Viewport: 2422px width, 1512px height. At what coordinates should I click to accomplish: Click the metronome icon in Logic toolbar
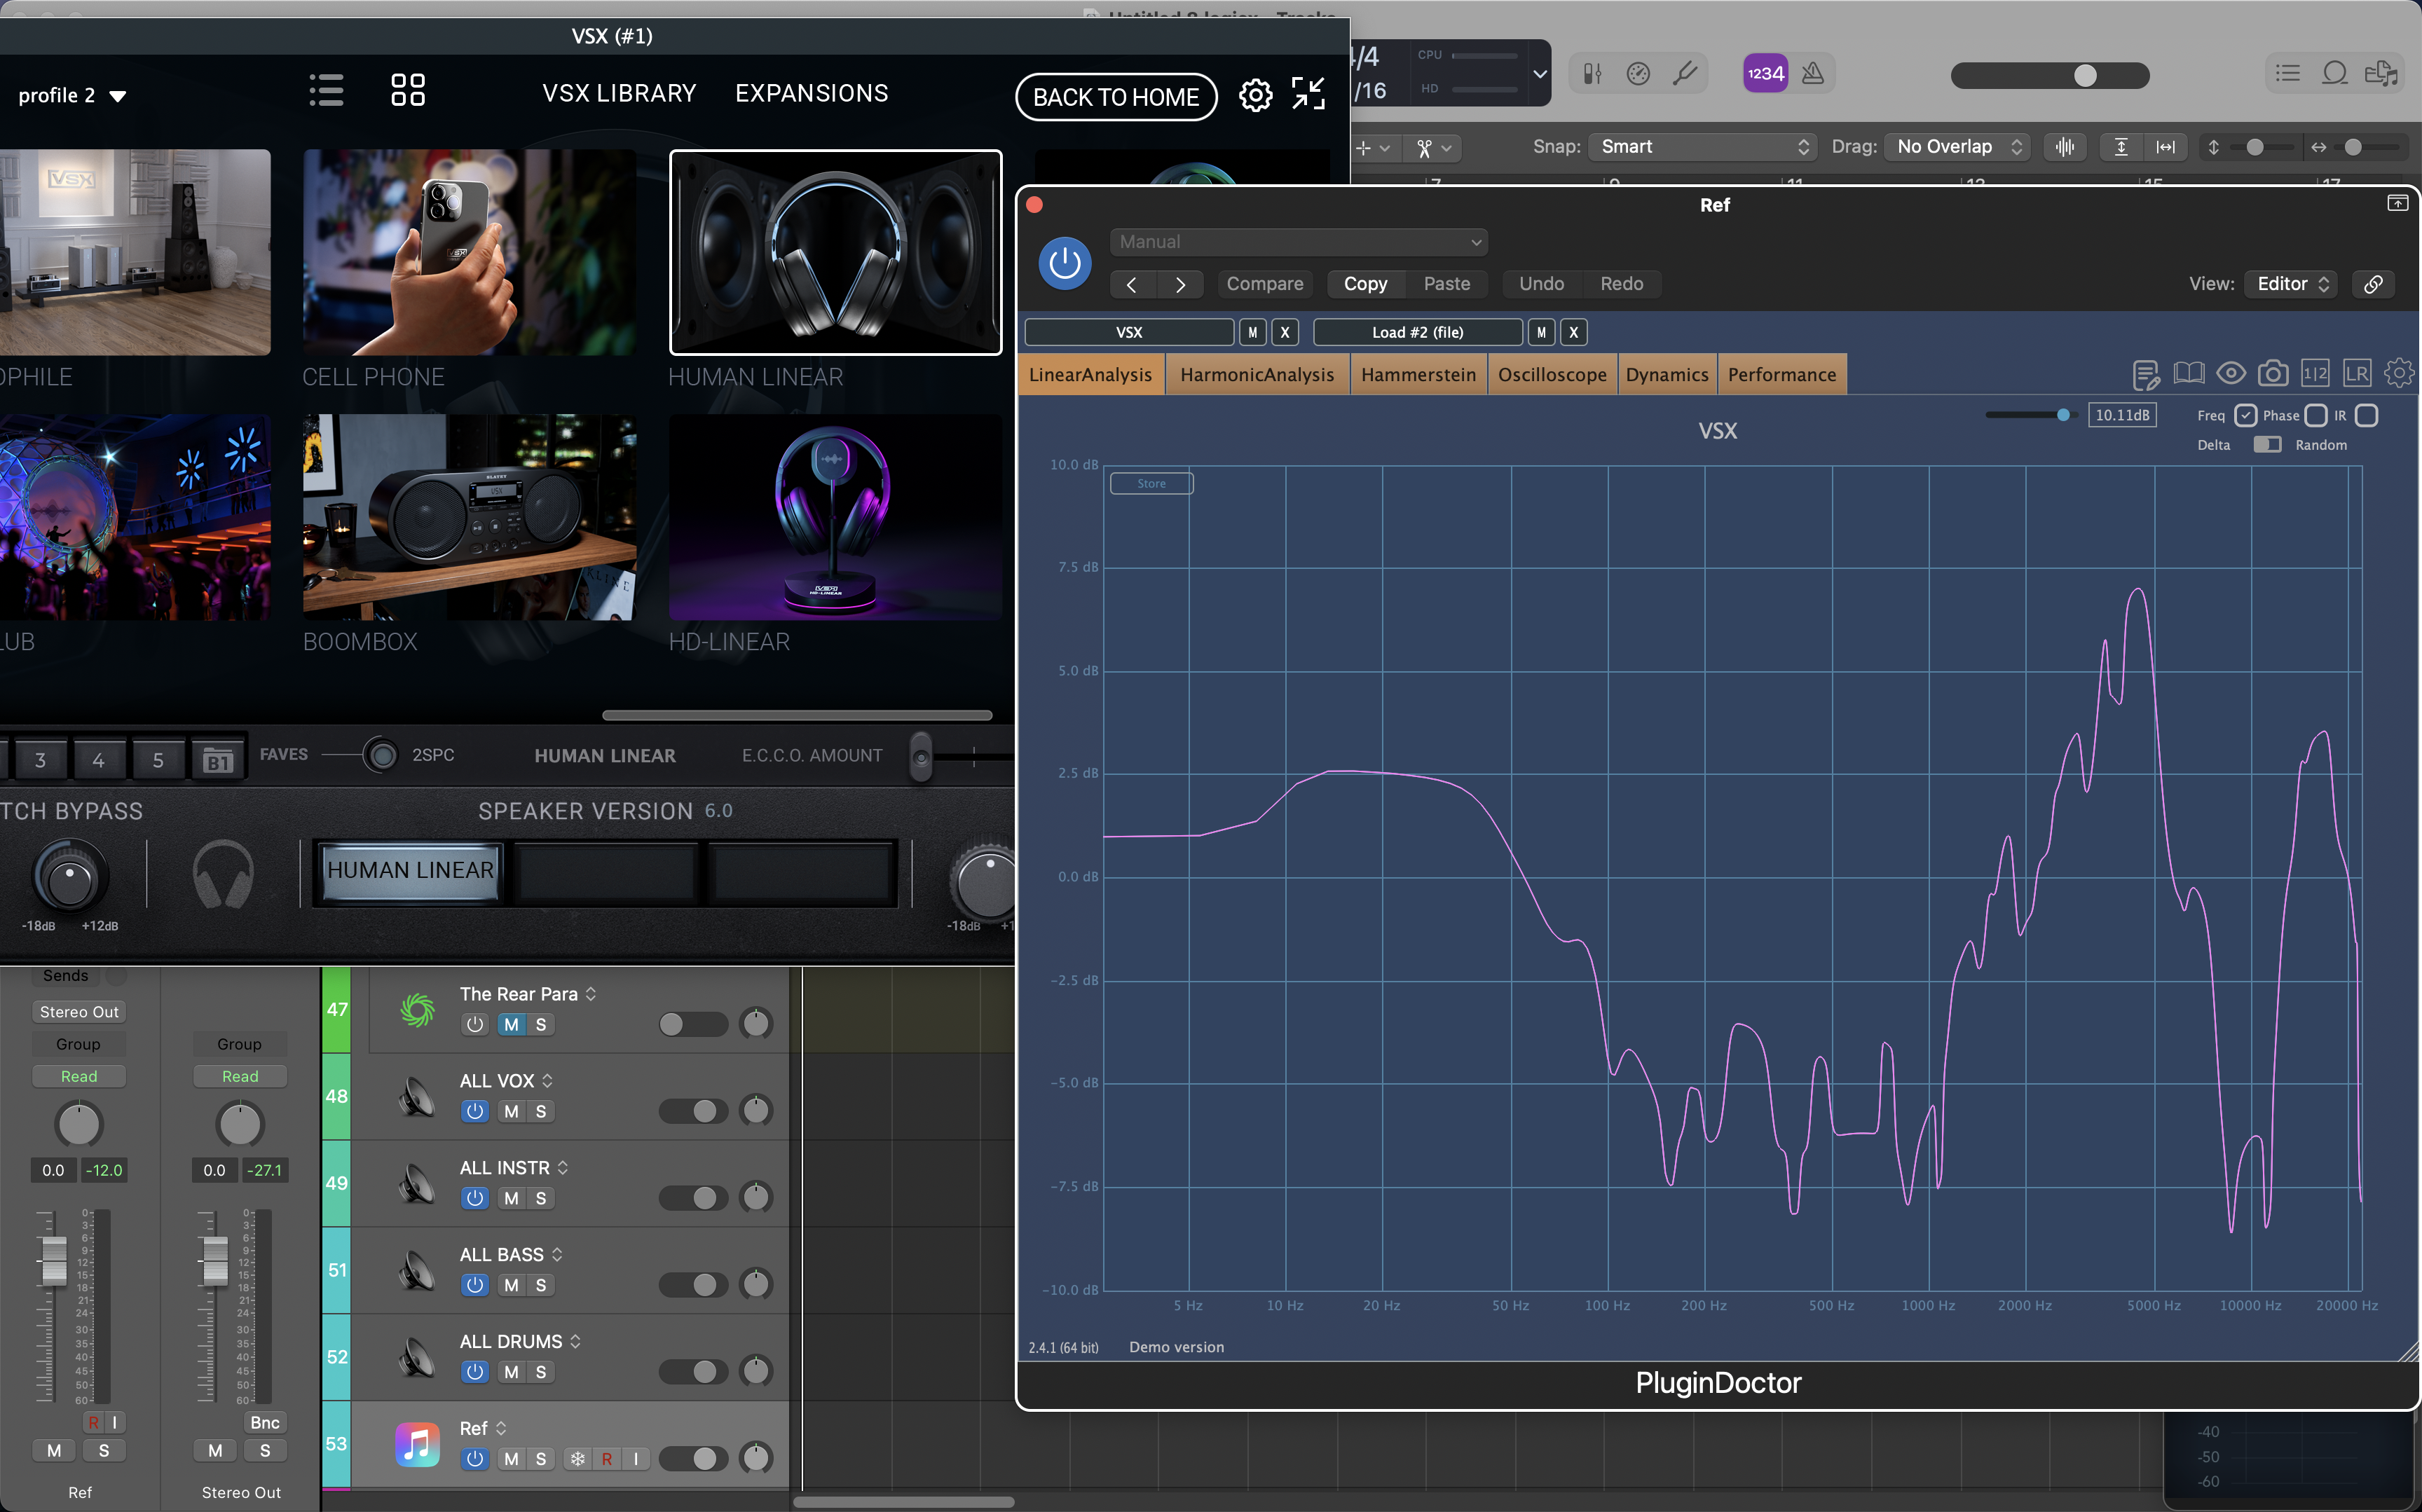pyautogui.click(x=1812, y=73)
